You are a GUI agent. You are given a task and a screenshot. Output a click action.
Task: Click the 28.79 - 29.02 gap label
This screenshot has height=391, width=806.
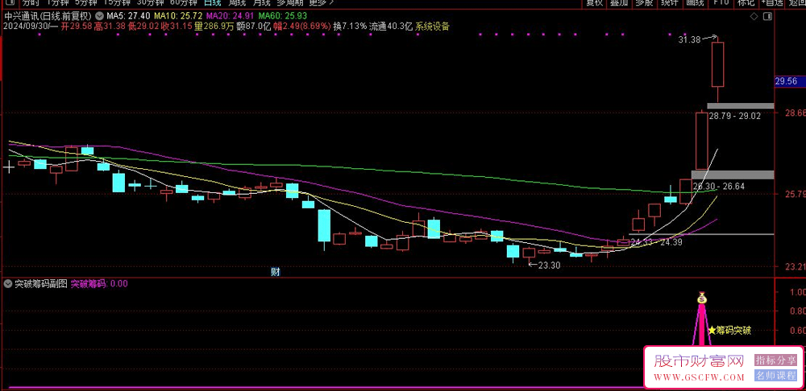734,117
